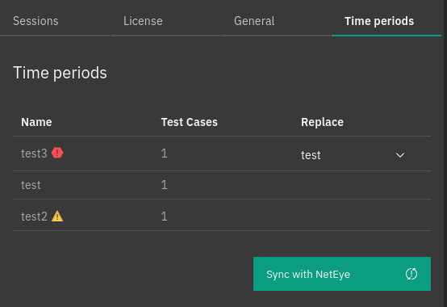Click the test cases count for test3
Screen dimensions: 447x307
[x=165, y=153]
